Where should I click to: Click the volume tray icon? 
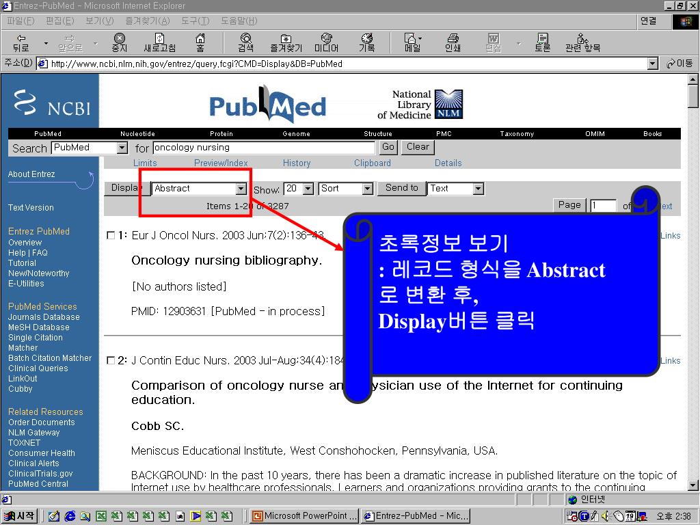[x=606, y=517]
